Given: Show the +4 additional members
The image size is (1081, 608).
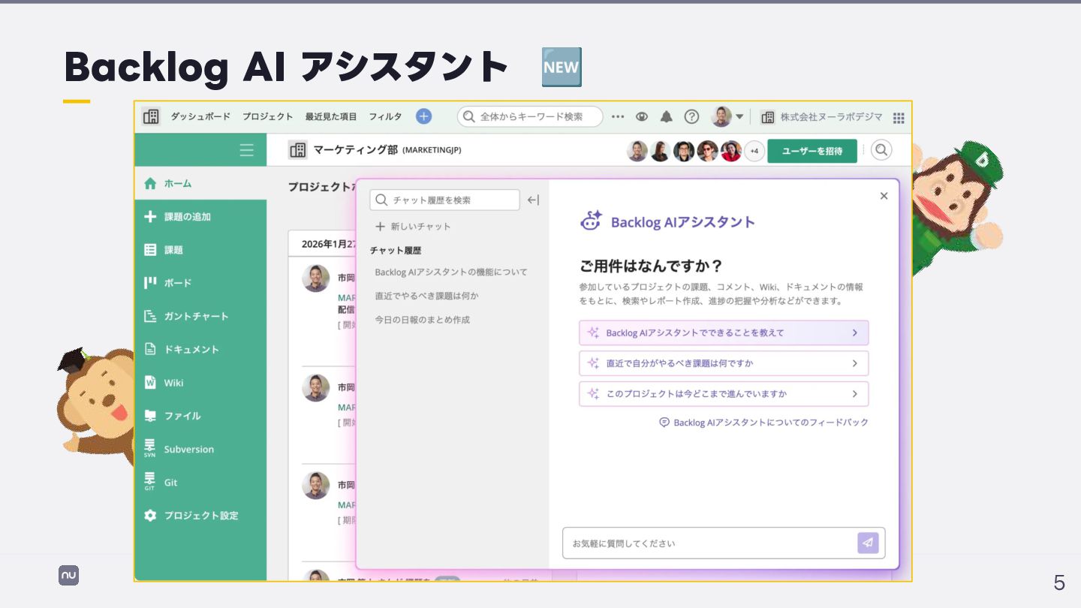Looking at the screenshot, I should [x=754, y=151].
